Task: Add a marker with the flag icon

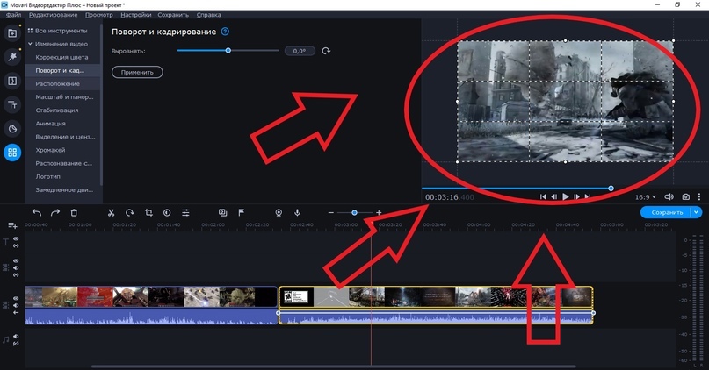Action: pos(242,212)
